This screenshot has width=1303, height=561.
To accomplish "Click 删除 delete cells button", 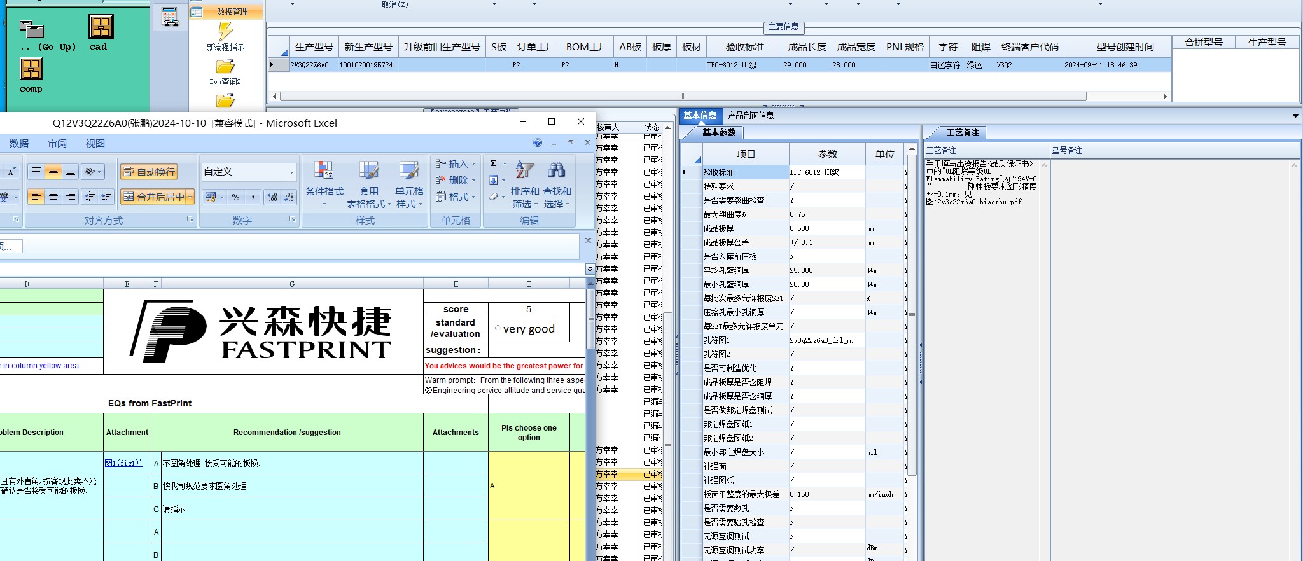I will click(x=456, y=180).
